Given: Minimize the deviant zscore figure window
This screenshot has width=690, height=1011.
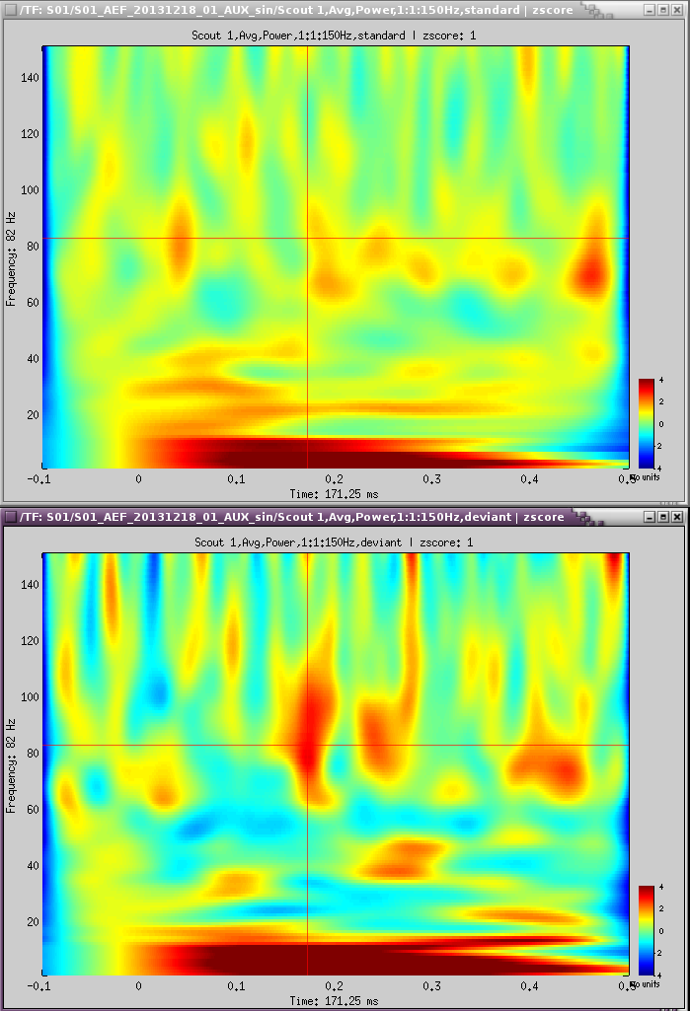Looking at the screenshot, I should (648, 517).
